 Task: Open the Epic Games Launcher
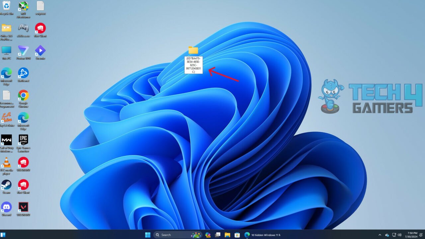pos(23,140)
